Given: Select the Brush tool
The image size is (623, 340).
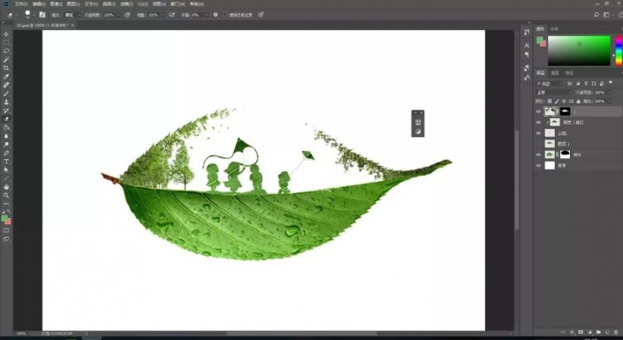Looking at the screenshot, I should tap(6, 94).
